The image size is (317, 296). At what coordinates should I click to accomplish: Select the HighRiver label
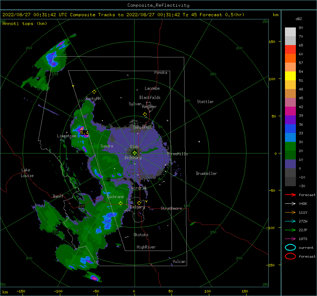[x=146, y=247]
